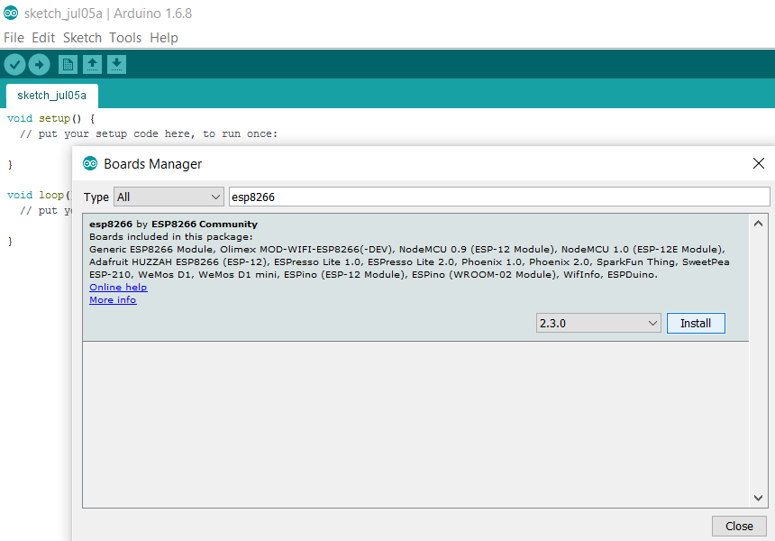Click the 'void setup() {' code line
Viewport: 775px width, 541px height.
coord(50,119)
